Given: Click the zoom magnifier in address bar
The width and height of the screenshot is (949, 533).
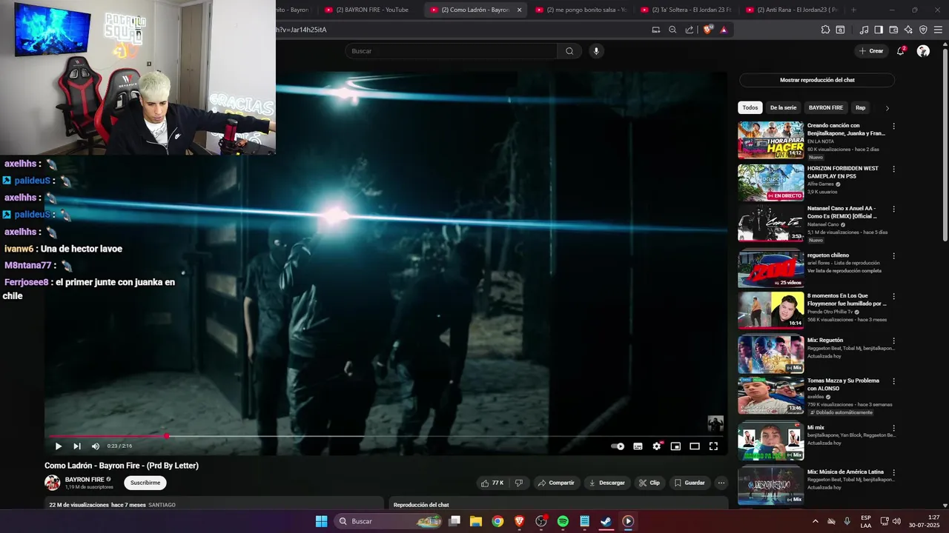Looking at the screenshot, I should 672,30.
